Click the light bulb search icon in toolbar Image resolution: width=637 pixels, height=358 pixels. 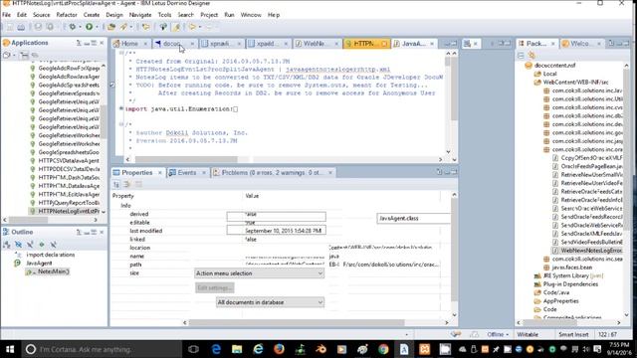click(x=163, y=27)
